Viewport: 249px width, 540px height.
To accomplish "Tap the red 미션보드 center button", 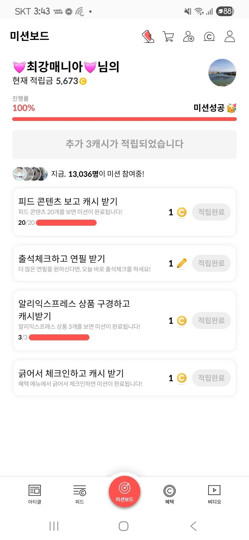I will (x=124, y=492).
